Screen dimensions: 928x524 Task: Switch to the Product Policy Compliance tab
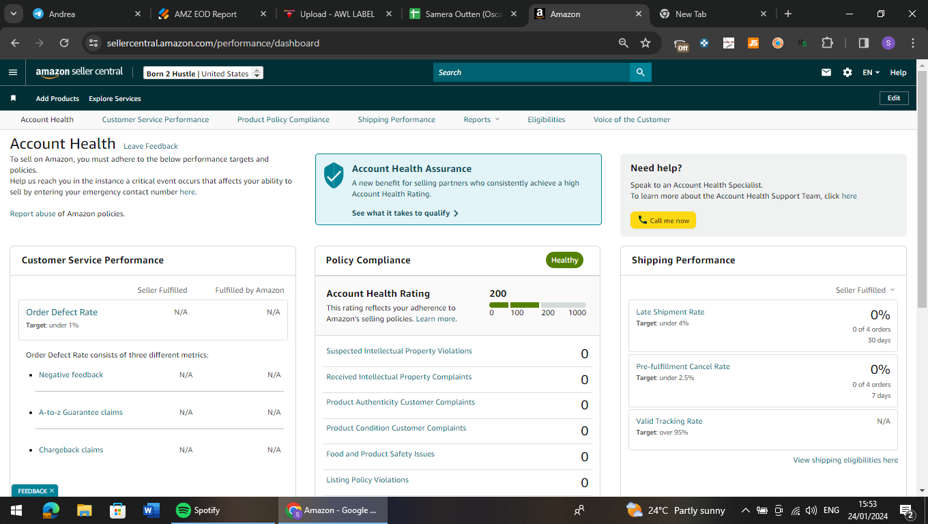[x=283, y=119]
